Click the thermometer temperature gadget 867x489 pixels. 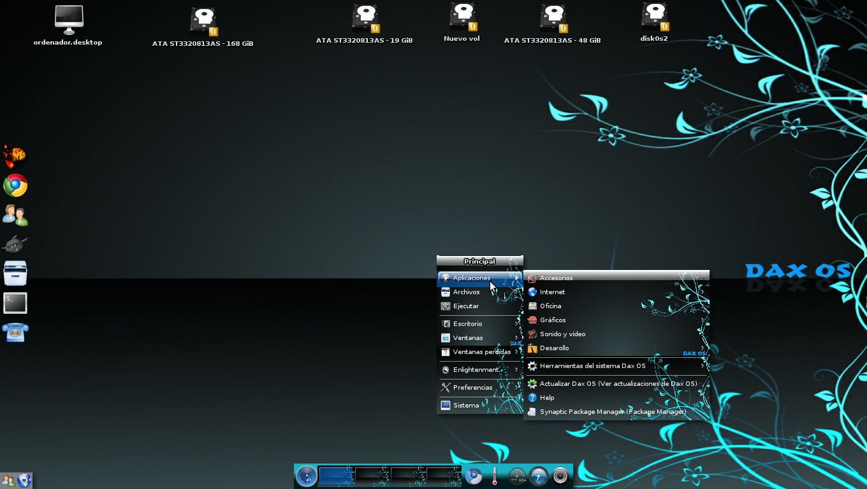tap(494, 476)
